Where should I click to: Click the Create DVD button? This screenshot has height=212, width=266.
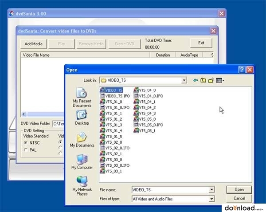(x=125, y=44)
